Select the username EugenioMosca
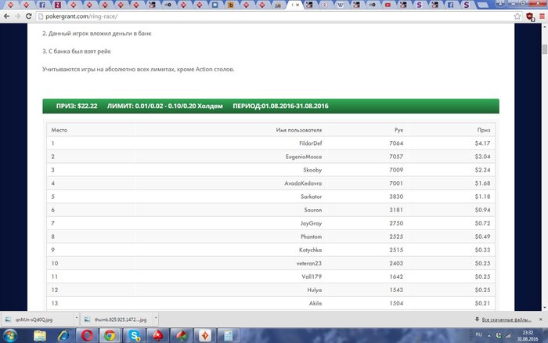This screenshot has height=343, width=548. (x=304, y=157)
